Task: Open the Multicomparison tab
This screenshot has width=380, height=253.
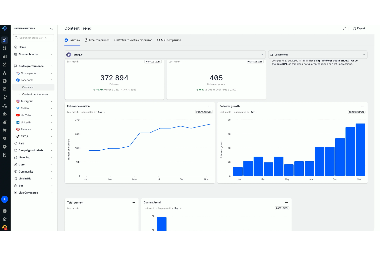Action: [x=169, y=40]
